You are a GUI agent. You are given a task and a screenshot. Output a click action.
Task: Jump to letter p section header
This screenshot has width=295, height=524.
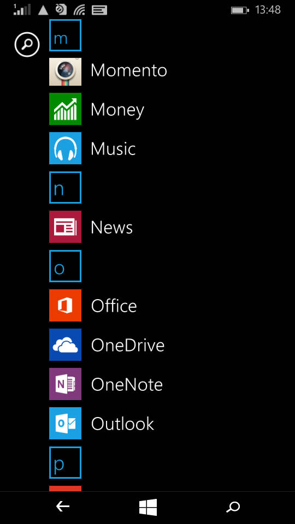65,462
